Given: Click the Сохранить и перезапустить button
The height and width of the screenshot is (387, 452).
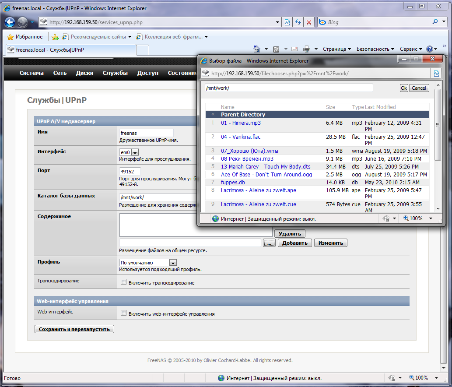Looking at the screenshot, I should point(74,329).
